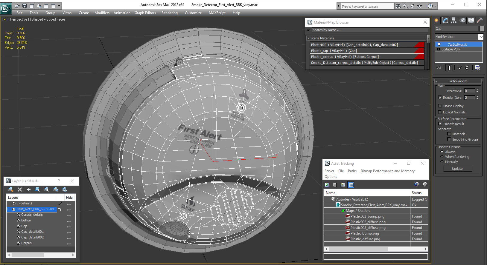
Task: Open Material/Map Browser options arrow
Action: pyautogui.click(x=308, y=30)
